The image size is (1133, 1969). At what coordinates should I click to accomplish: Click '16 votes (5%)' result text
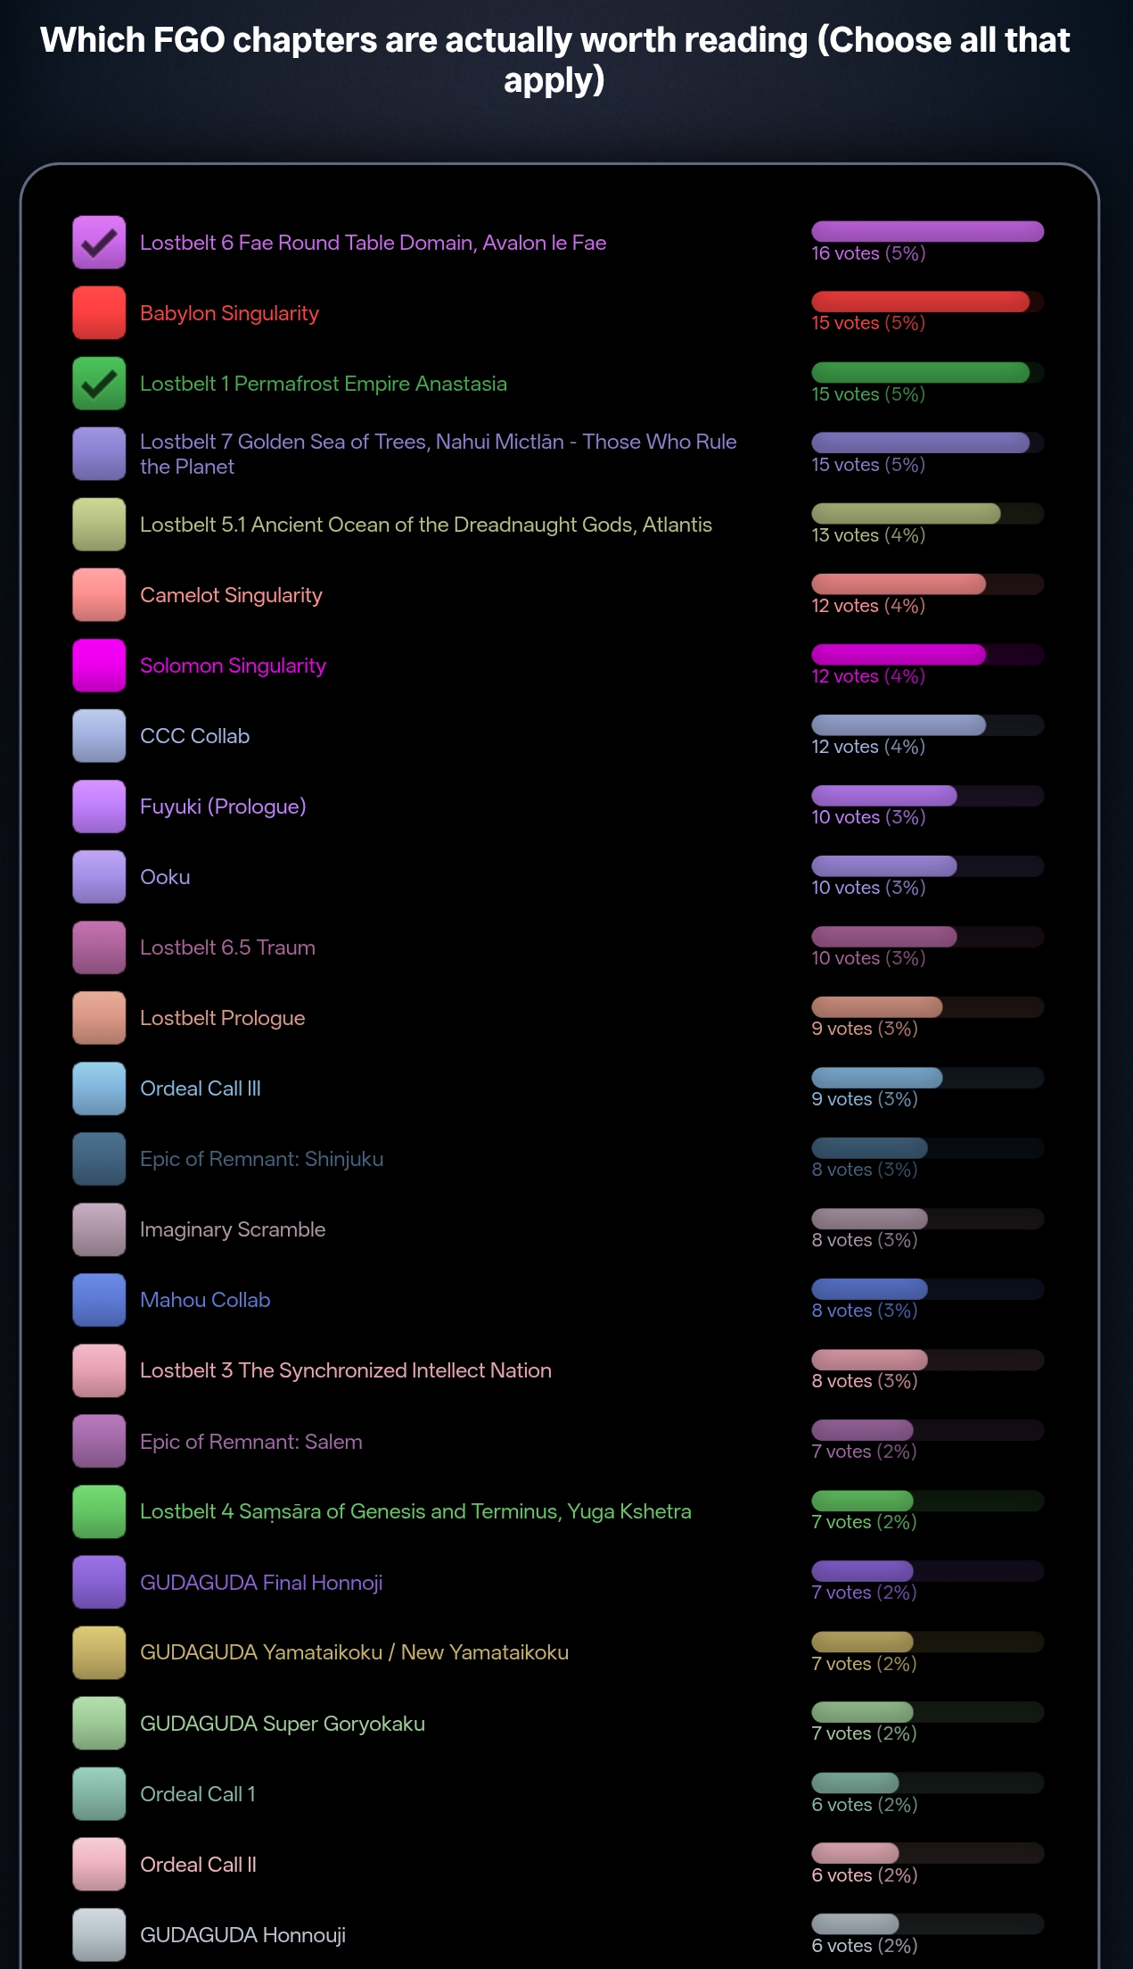tap(868, 253)
